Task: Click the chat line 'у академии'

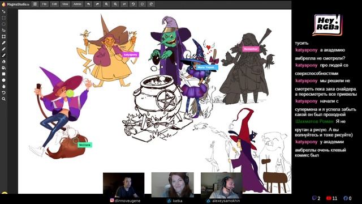Action: pyautogui.click(x=332, y=142)
